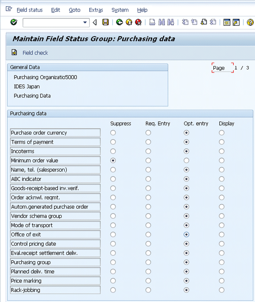Click the Field check button label
Viewport: 255px width, 302px height.
click(35, 53)
